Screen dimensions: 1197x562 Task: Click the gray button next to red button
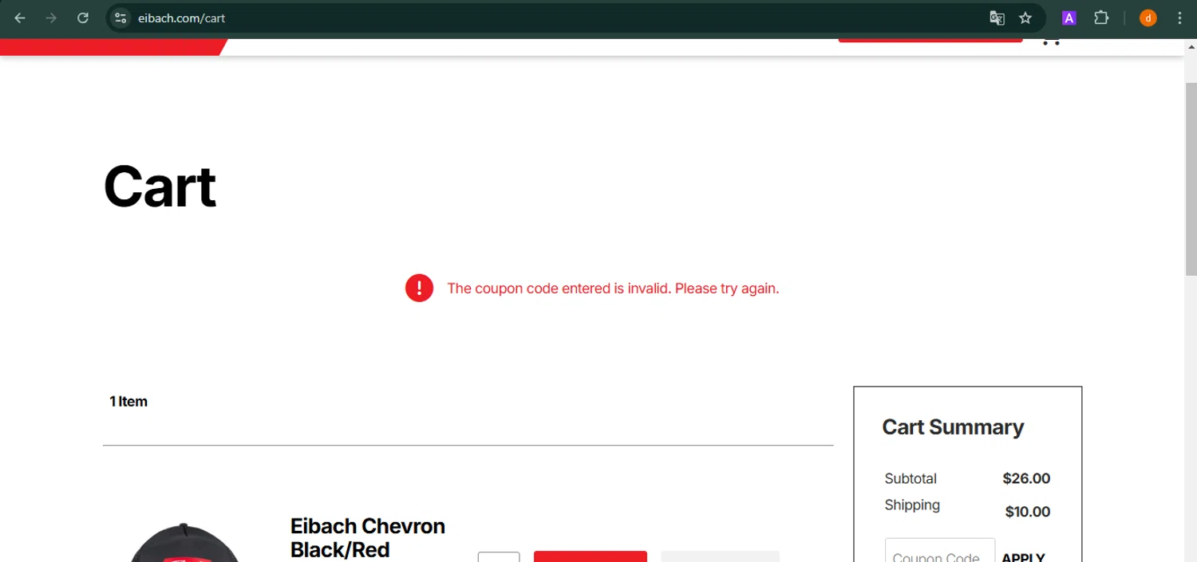point(720,556)
